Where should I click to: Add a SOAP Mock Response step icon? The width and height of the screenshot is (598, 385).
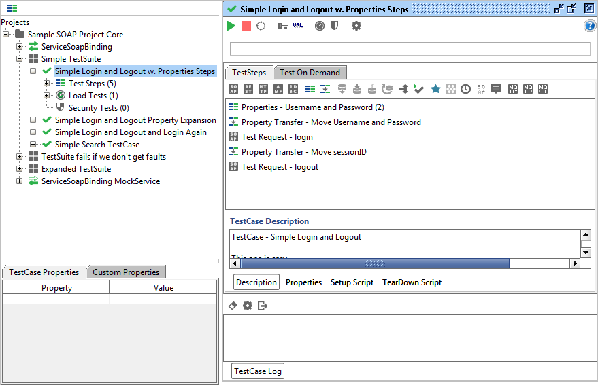[x=481, y=89]
